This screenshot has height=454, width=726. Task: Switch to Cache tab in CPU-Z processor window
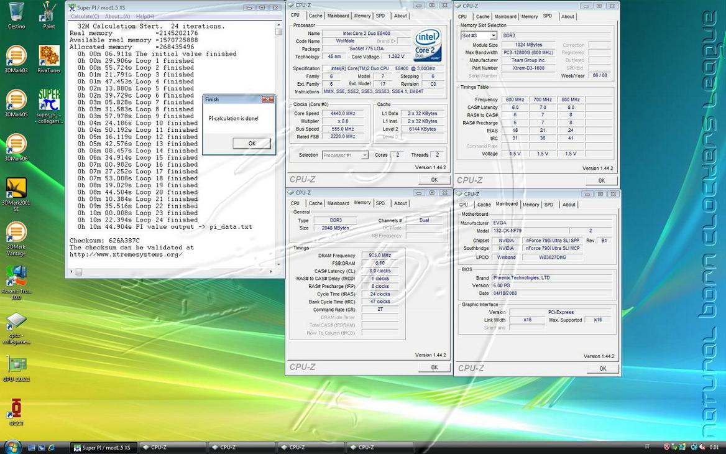click(315, 16)
